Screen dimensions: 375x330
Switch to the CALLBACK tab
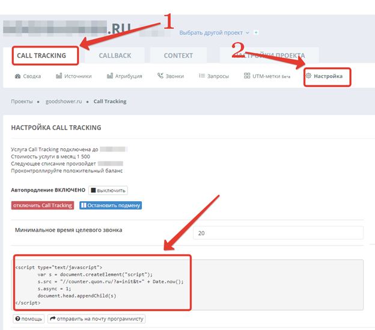pyautogui.click(x=115, y=55)
